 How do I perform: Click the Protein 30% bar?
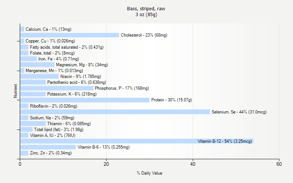pyautogui.click(x=85, y=100)
